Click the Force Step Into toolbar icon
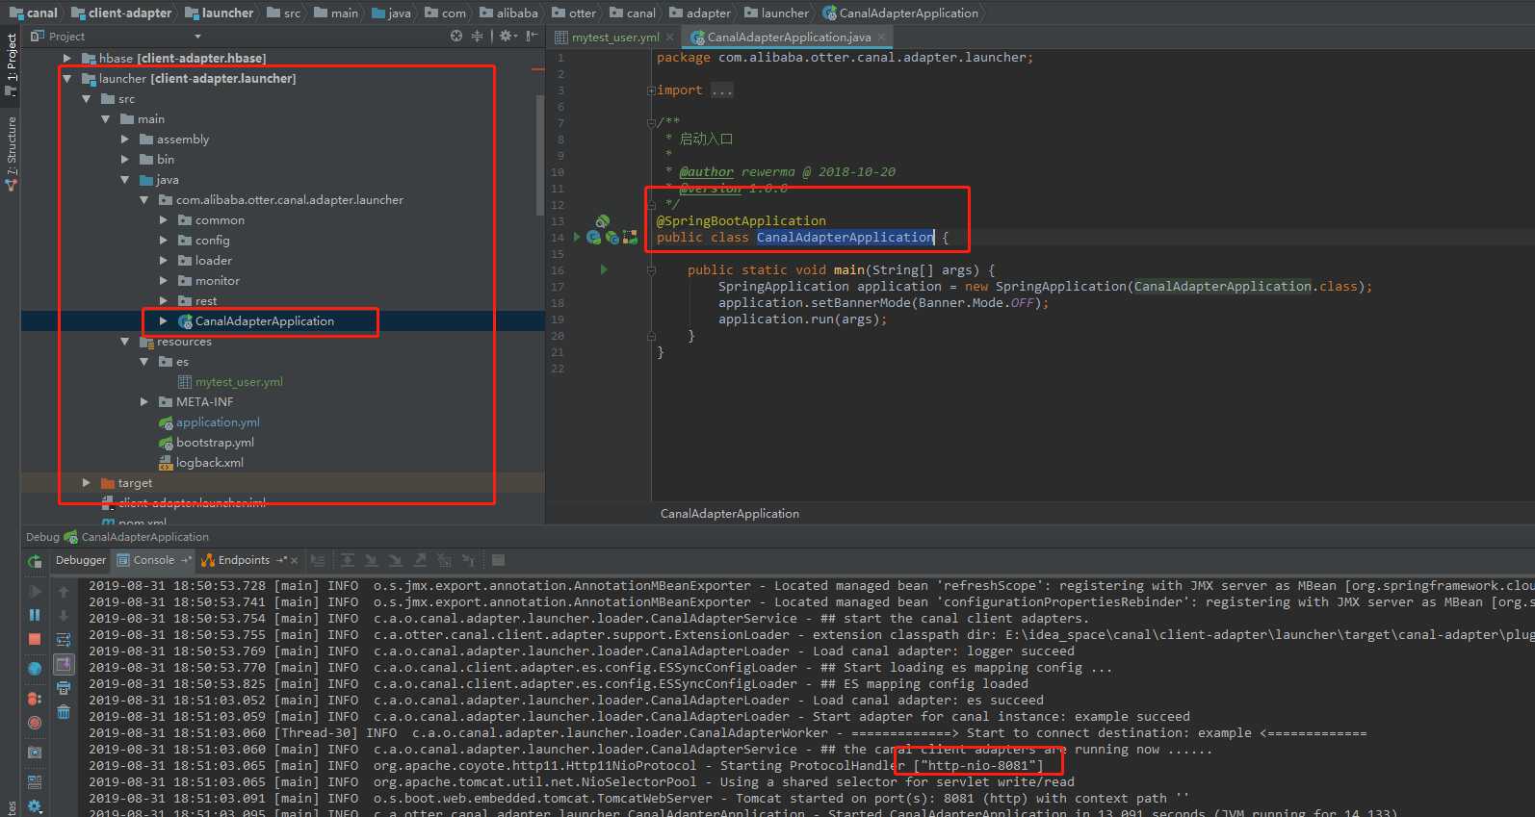 396,560
